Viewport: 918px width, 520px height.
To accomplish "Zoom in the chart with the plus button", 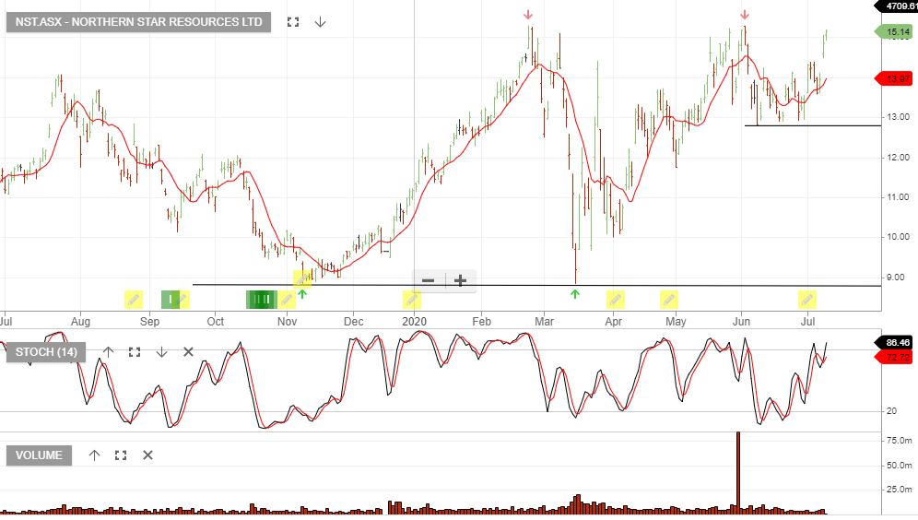I will click(461, 280).
